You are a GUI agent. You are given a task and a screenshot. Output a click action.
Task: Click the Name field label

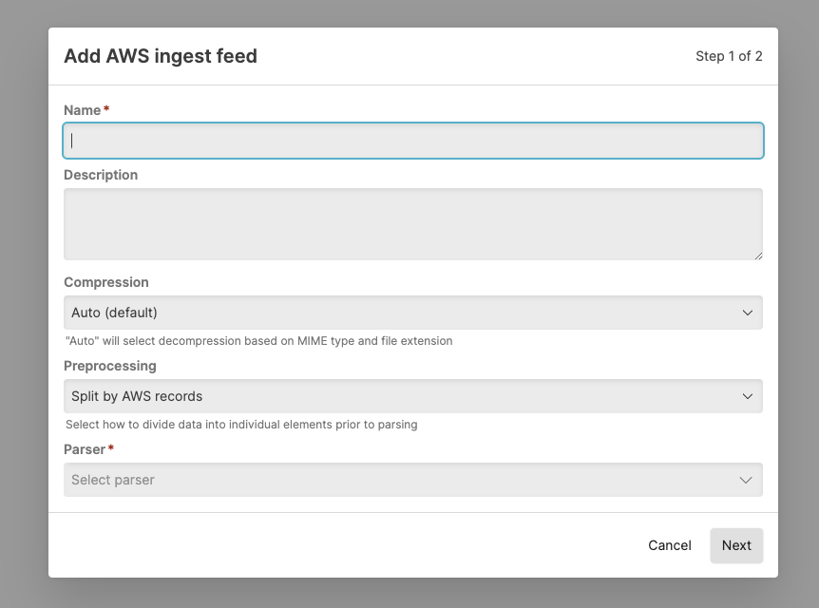81,109
